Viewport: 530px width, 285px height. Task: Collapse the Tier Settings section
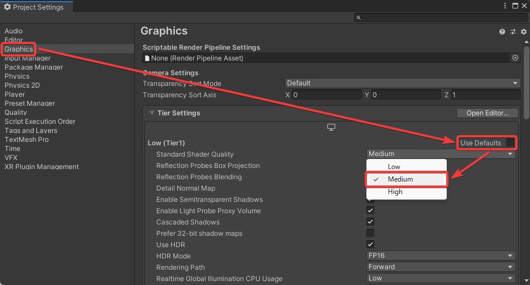[x=152, y=113]
